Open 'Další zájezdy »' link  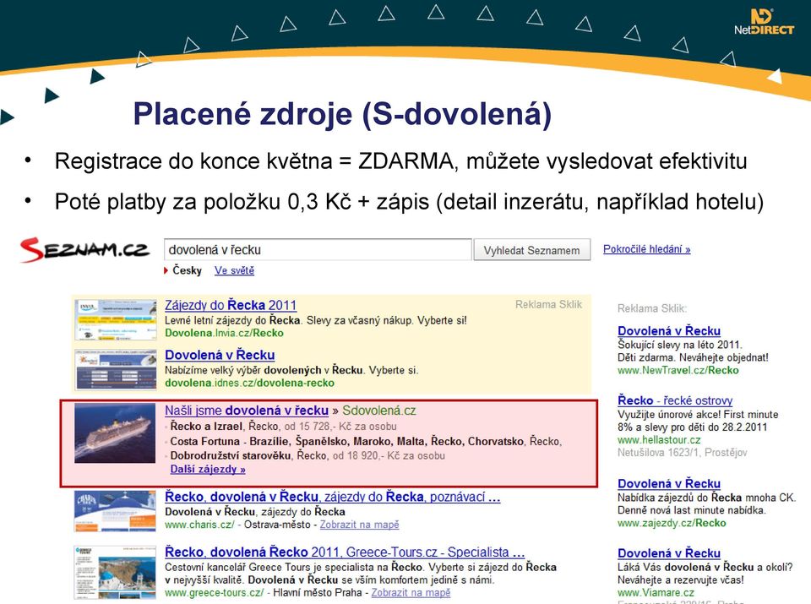click(208, 470)
